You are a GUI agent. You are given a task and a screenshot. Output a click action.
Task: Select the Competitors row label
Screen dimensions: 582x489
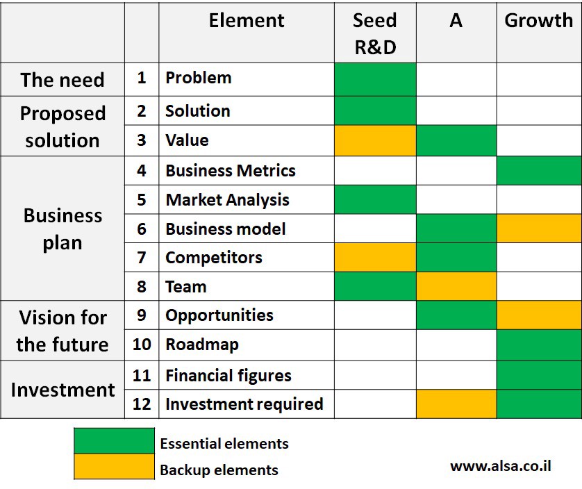pyautogui.click(x=214, y=257)
